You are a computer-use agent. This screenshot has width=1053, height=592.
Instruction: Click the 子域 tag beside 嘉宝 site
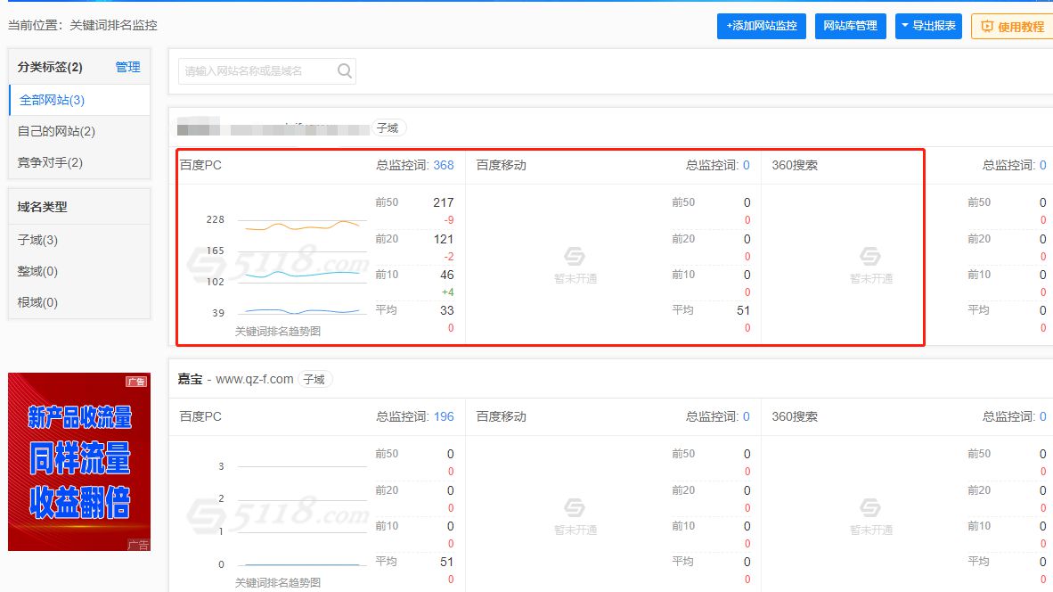(314, 380)
